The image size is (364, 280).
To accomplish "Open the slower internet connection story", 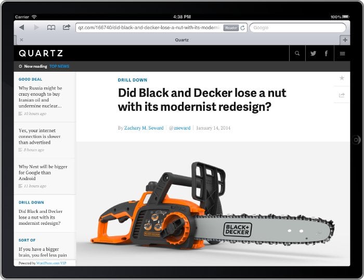I will click(x=40, y=136).
